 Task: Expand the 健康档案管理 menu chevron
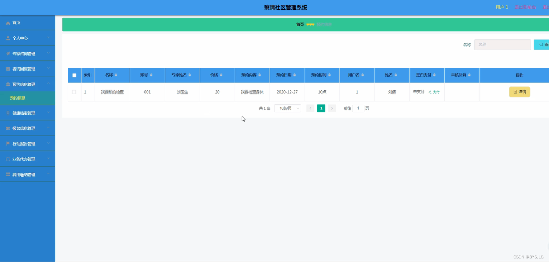tap(48, 113)
